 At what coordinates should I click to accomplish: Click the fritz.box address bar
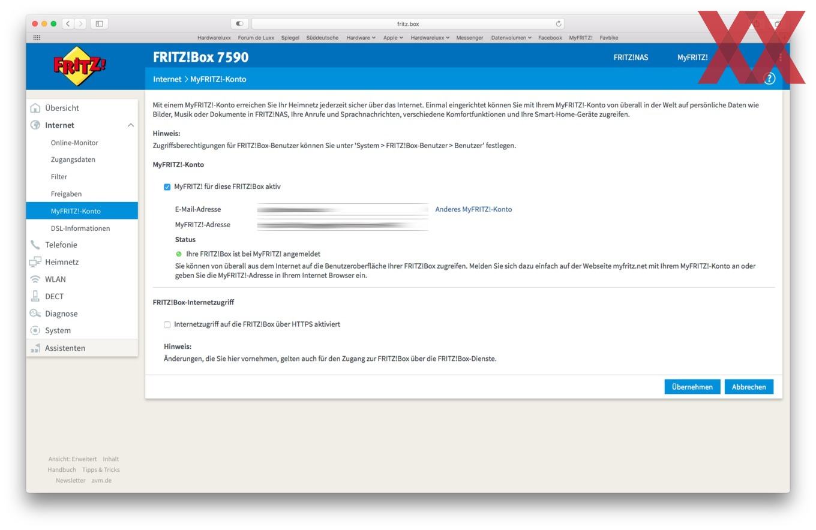(408, 24)
